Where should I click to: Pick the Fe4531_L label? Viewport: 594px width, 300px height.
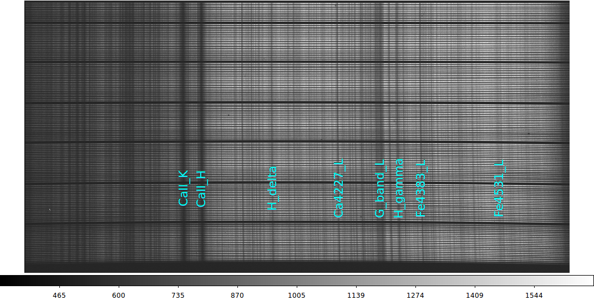[499, 188]
